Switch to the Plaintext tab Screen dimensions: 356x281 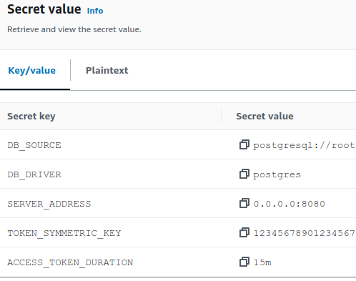(x=107, y=71)
